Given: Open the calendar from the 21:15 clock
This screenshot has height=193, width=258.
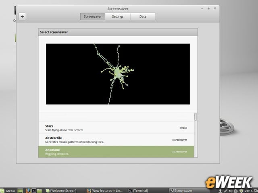Looking at the screenshot, I should click(248, 191).
